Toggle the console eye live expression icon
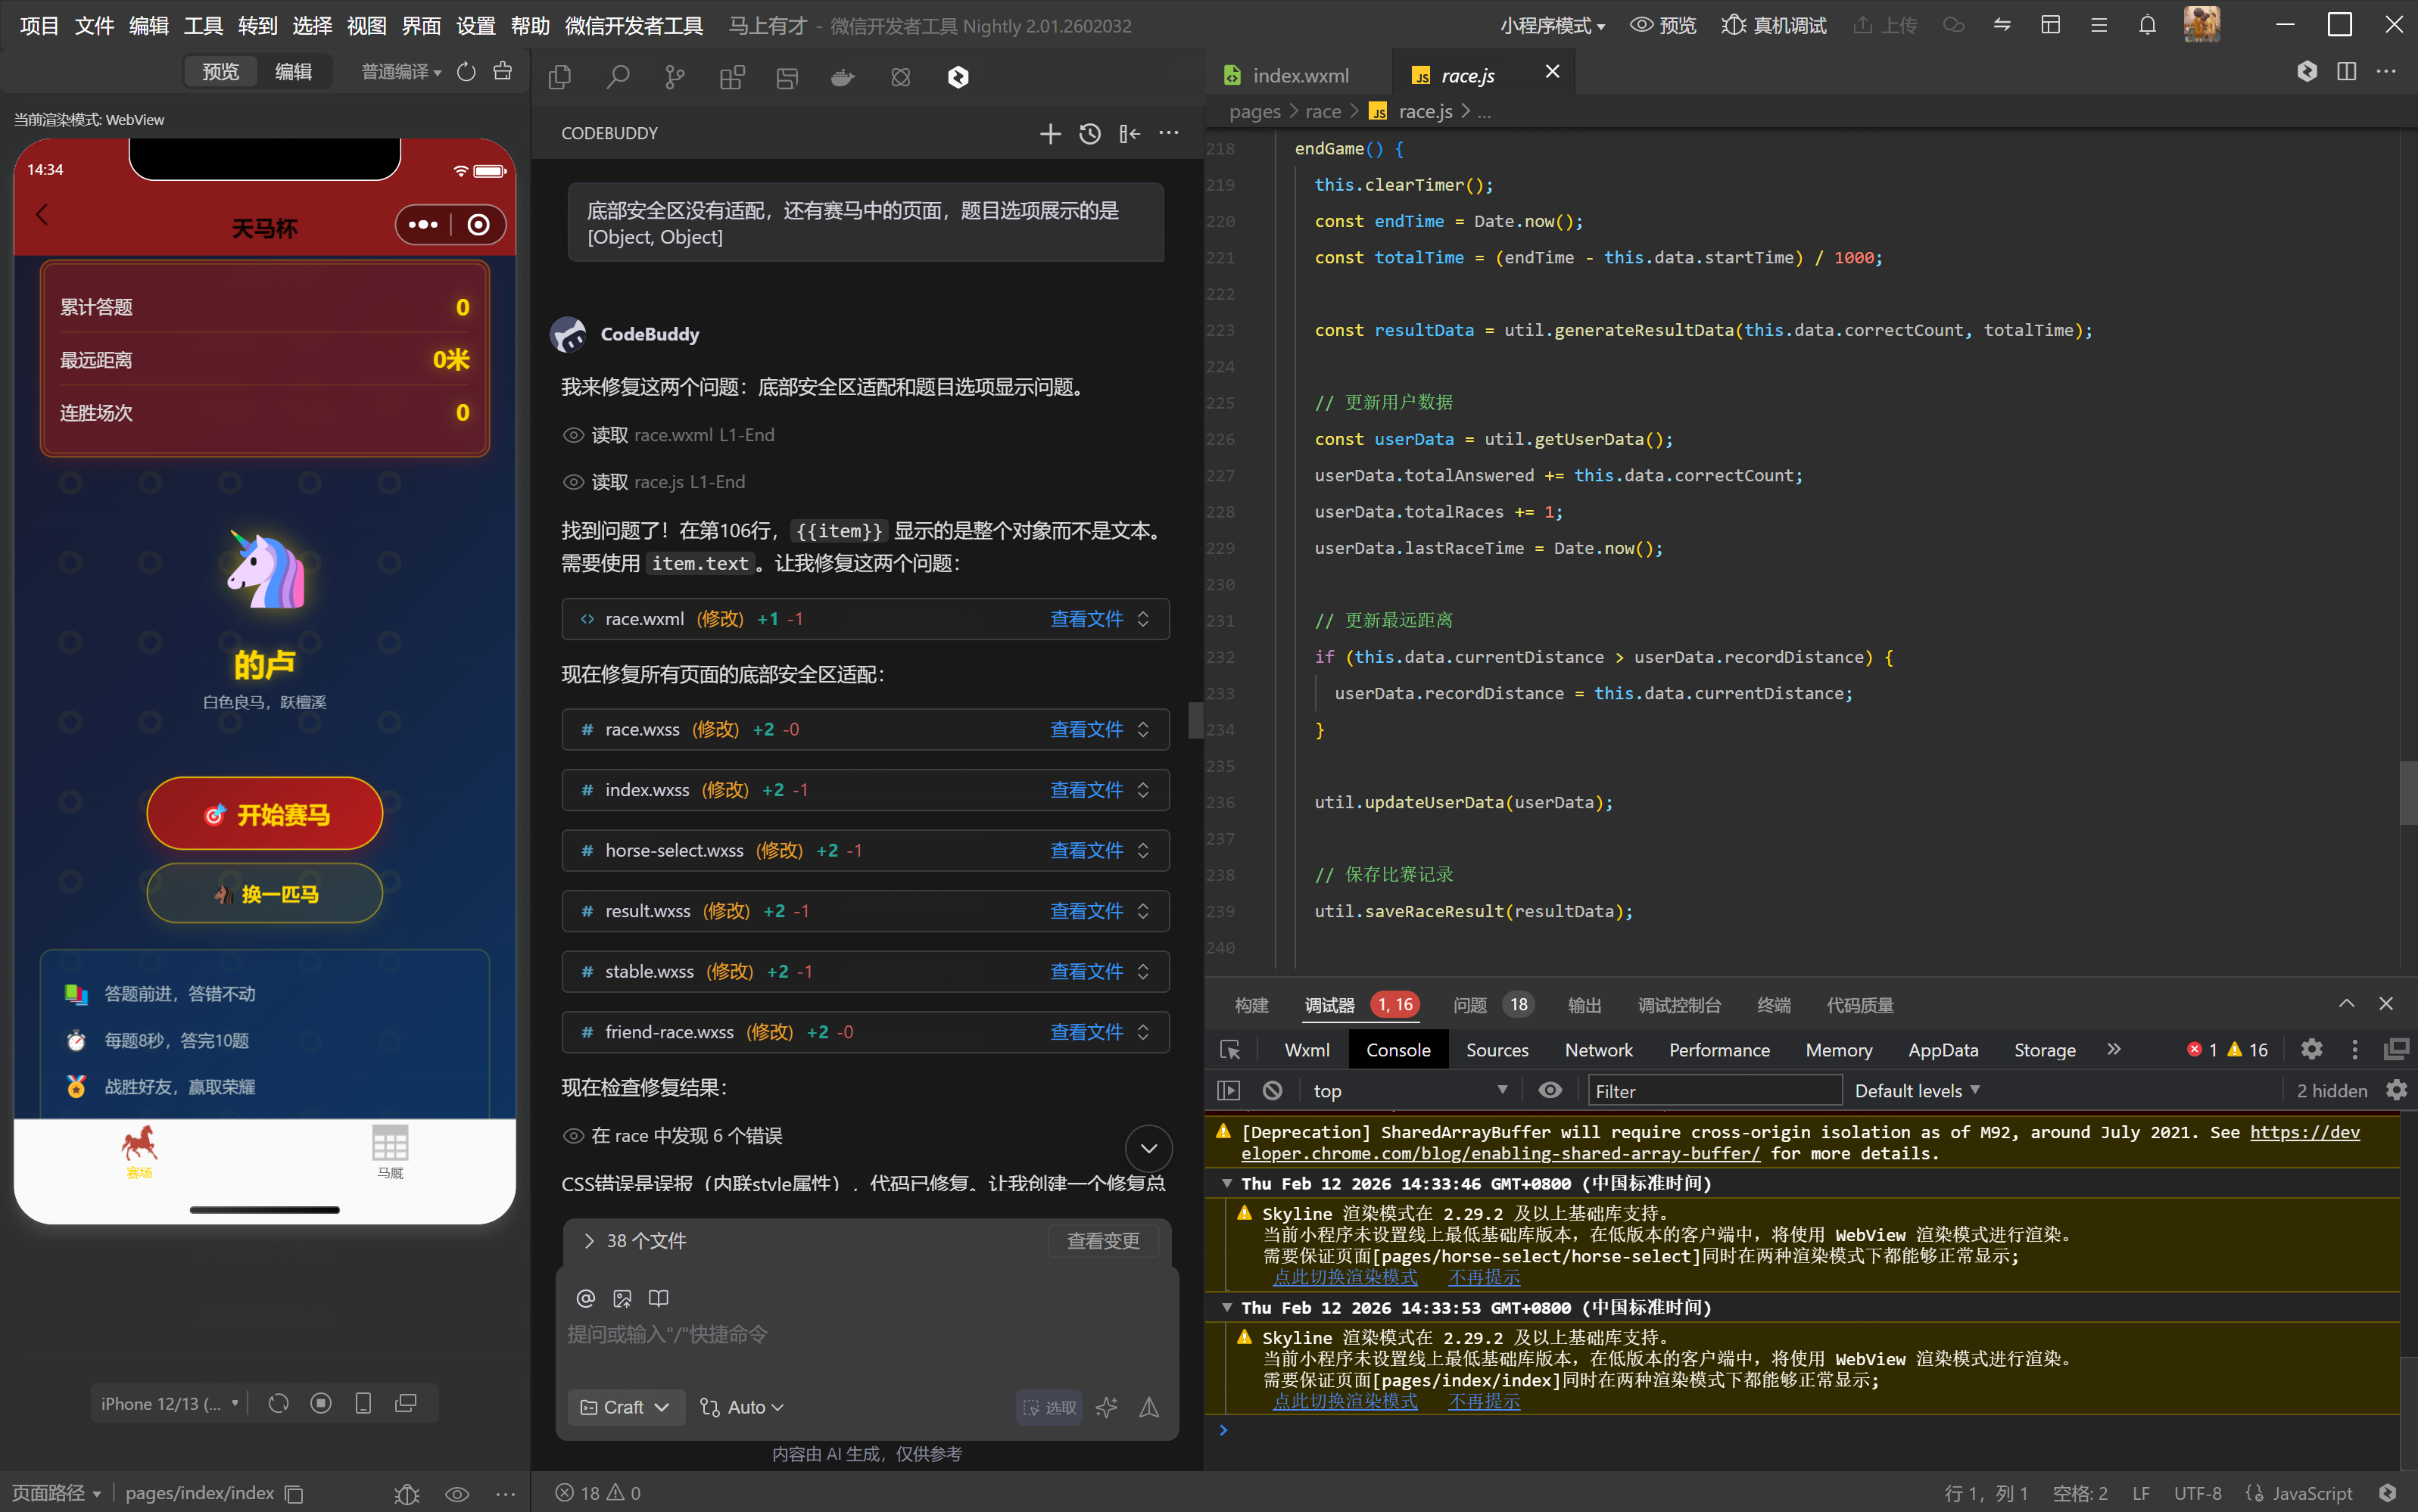Screen dimensions: 2418x1512 [1550, 1090]
